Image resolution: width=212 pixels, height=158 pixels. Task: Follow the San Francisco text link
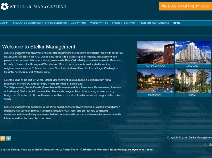[x=84, y=88]
